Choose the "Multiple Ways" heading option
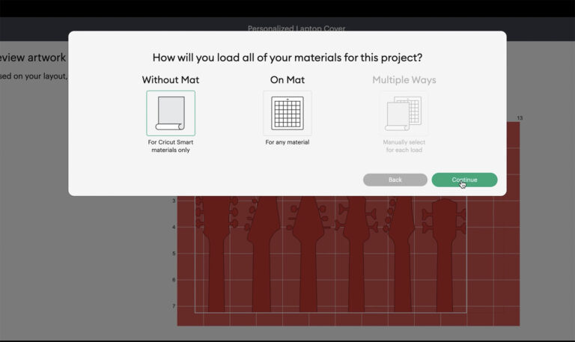Image resolution: width=575 pixels, height=342 pixels. point(404,80)
